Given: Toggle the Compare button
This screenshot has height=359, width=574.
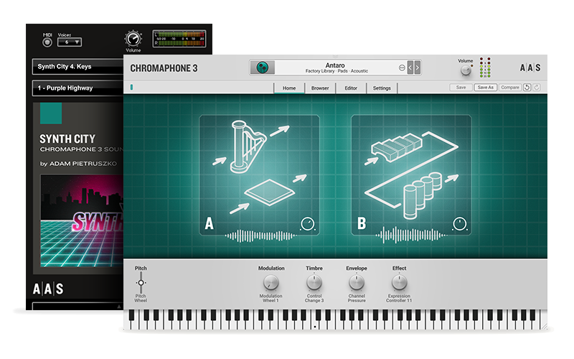Looking at the screenshot, I should tap(509, 88).
